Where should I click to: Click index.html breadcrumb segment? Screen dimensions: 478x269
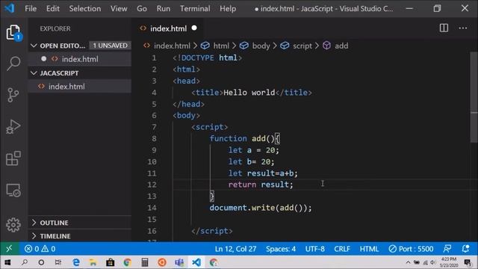tap(172, 46)
